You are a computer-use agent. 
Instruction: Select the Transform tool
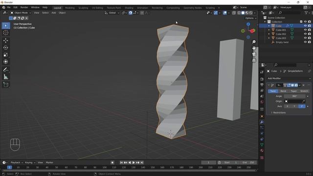point(6,62)
